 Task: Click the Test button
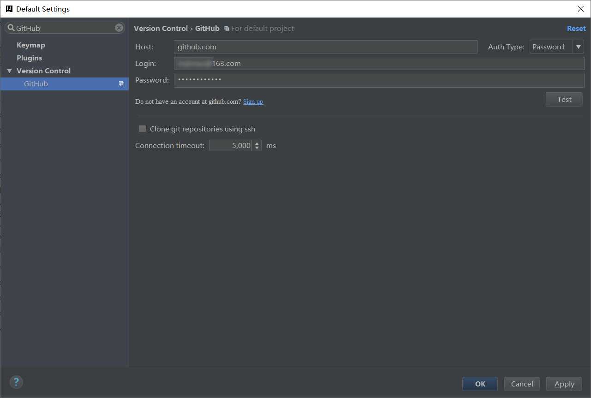[x=564, y=100]
